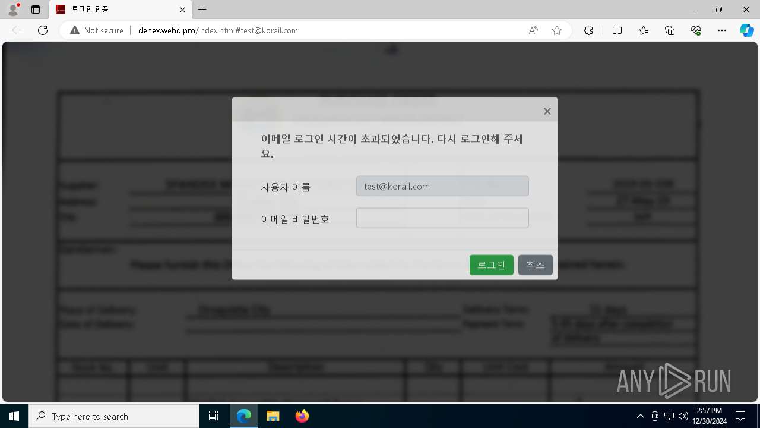Screen dimensions: 760x428
Task: Click the green 로그인 button
Action: (492, 265)
